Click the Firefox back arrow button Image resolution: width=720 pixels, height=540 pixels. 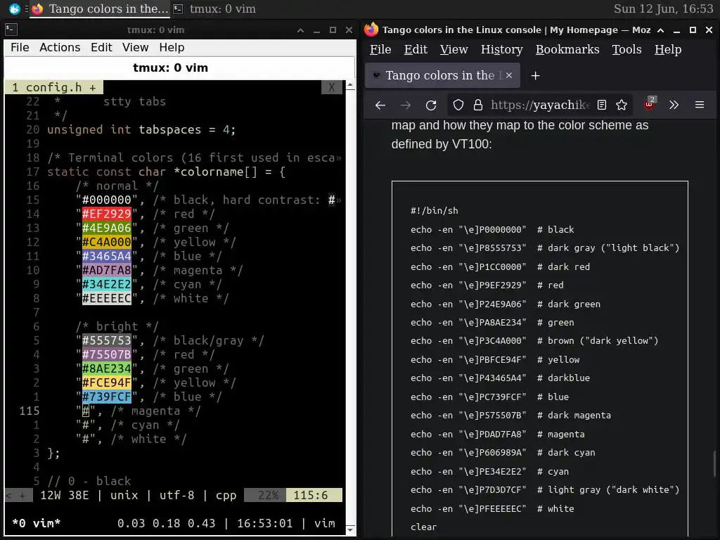pyautogui.click(x=380, y=105)
